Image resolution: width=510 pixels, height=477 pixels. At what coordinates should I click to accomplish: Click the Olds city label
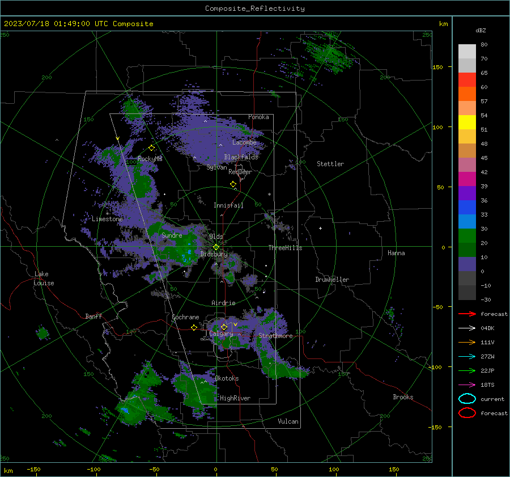click(x=216, y=237)
